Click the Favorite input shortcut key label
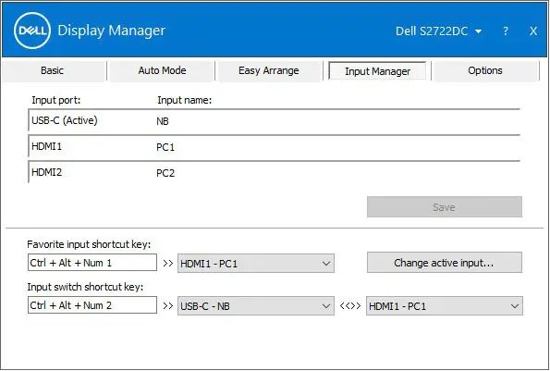Viewport: 550px width, 371px height. (89, 244)
